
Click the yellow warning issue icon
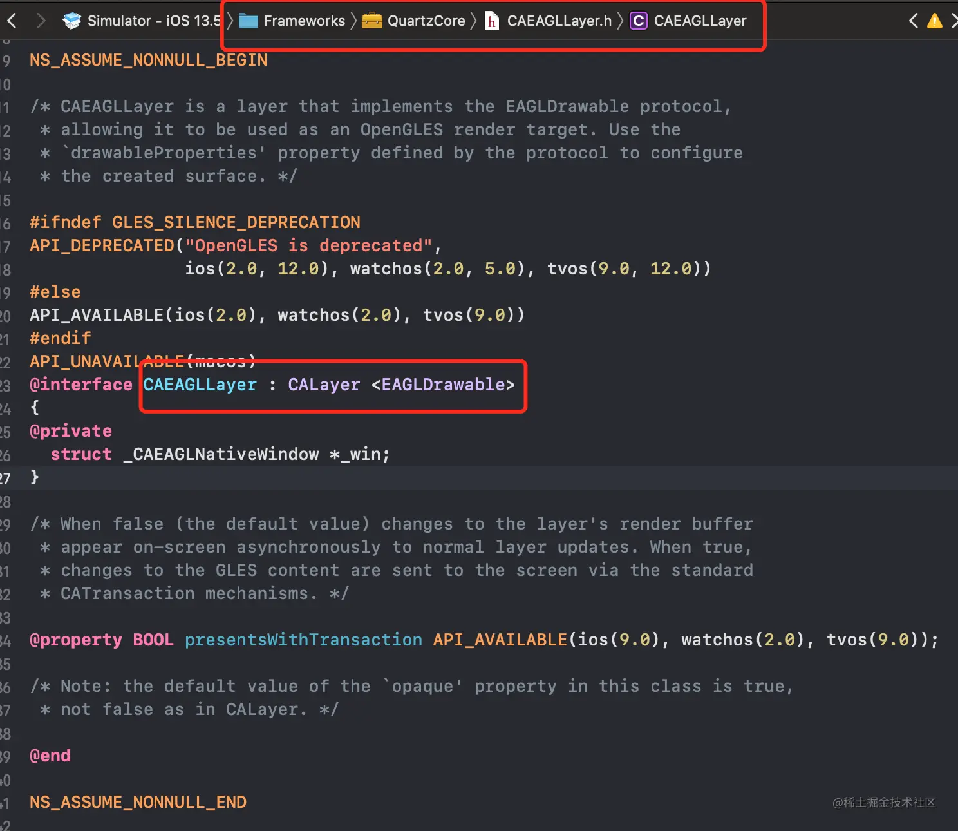point(935,21)
